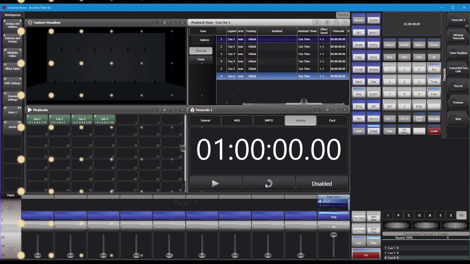Click Timecode 1 resize/move window icon

coord(336,110)
